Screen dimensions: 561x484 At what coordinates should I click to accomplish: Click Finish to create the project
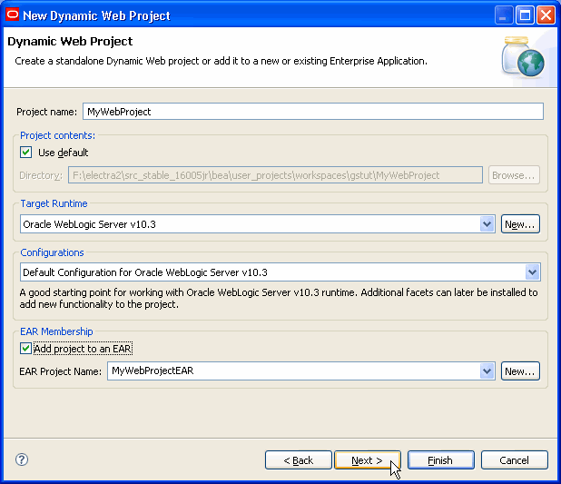pos(441,460)
